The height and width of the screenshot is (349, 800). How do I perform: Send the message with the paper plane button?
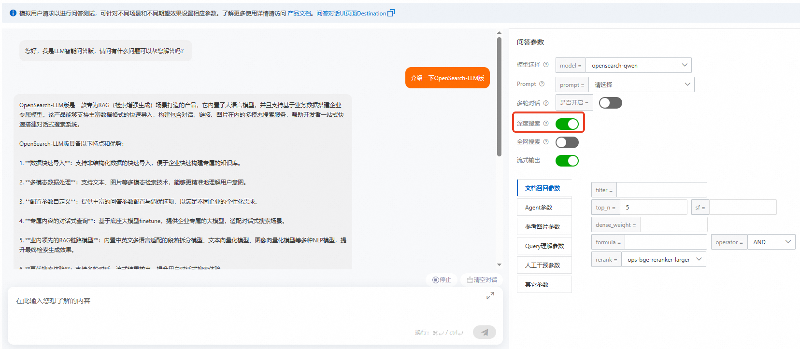[x=485, y=332]
